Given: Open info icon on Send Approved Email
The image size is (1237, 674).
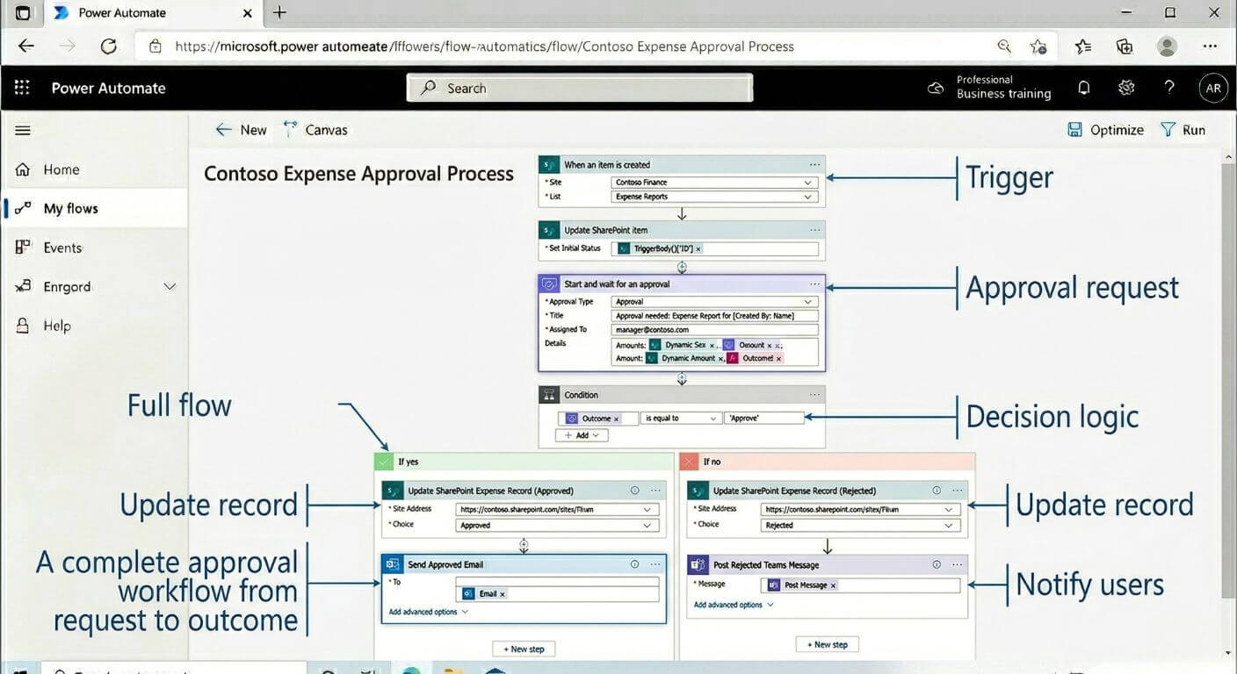Looking at the screenshot, I should (x=634, y=564).
